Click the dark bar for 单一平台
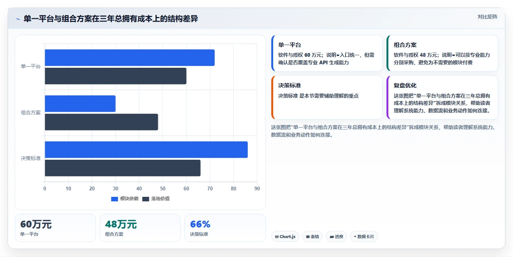Screen dimensions: 513x257 pyautogui.click(x=116, y=76)
